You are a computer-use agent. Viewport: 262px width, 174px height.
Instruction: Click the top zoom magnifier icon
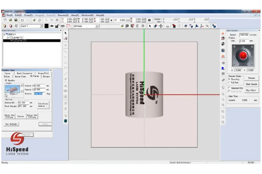[x=223, y=94]
